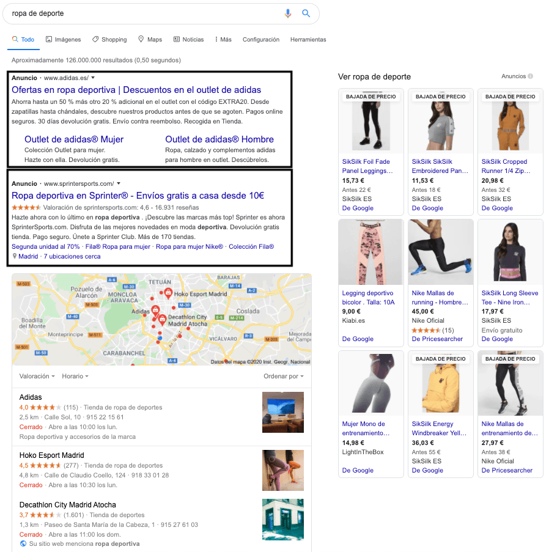Click the location pin icon beside Madrid
The height and width of the screenshot is (552, 549).
click(15, 257)
